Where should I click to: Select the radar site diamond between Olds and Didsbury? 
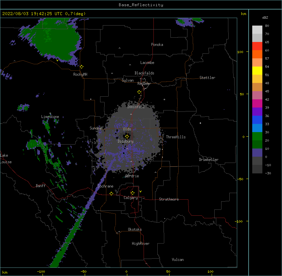[x=127, y=137]
